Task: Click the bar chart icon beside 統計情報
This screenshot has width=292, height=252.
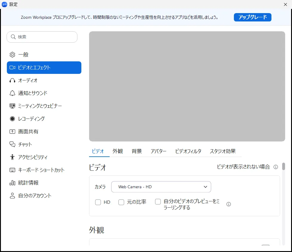Action: tap(12, 183)
